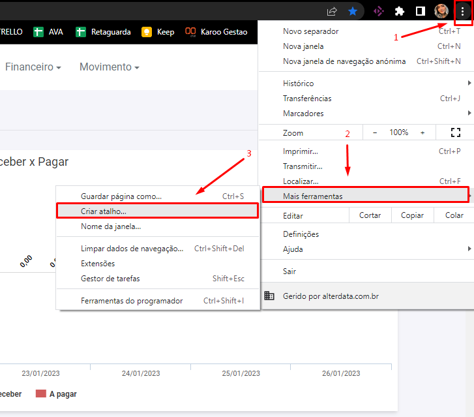Open the TRELLO bookmark
This screenshot has height=417, width=474.
[x=11, y=32]
